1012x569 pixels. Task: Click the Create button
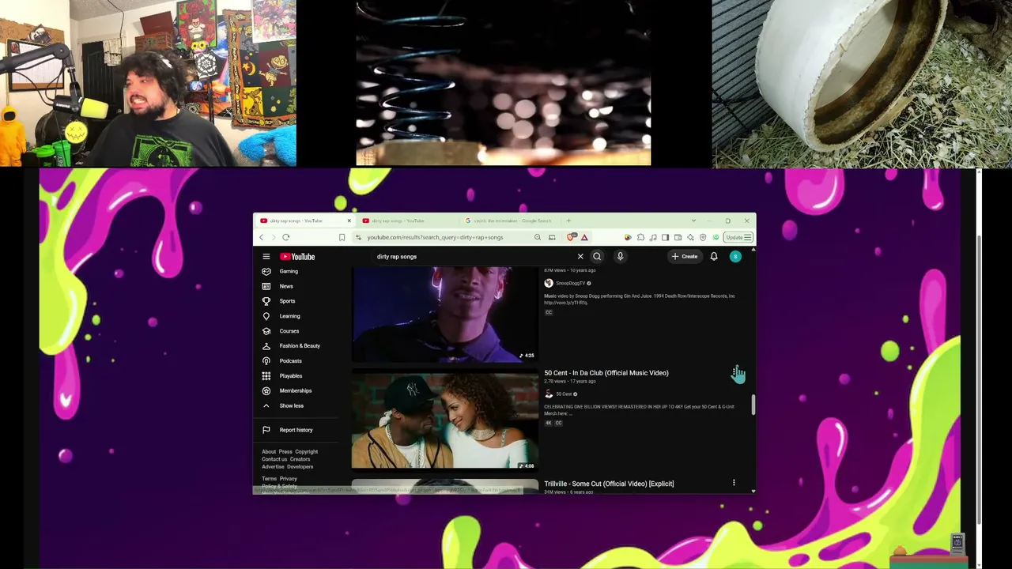click(x=685, y=257)
